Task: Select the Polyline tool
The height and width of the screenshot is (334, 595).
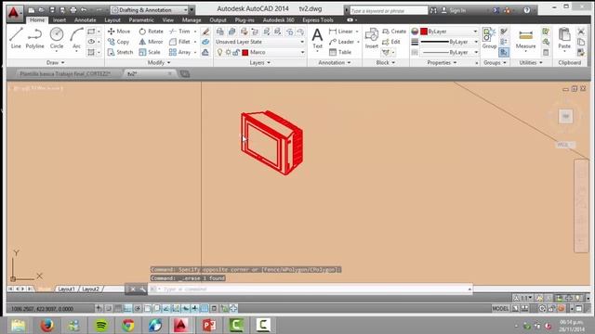Action: pyautogui.click(x=35, y=38)
